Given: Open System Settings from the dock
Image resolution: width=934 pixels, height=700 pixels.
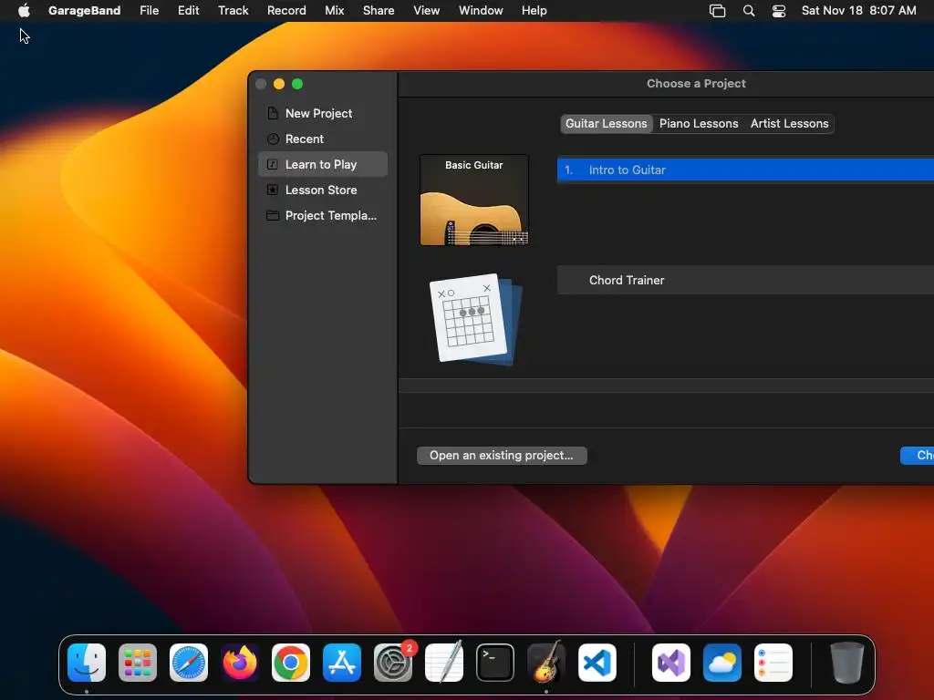Looking at the screenshot, I should tap(393, 662).
